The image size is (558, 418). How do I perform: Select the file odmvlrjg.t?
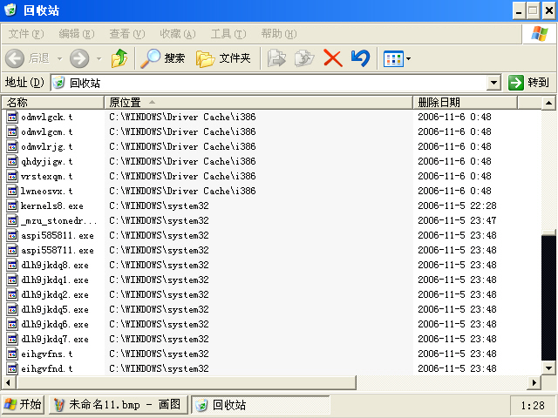point(46,147)
